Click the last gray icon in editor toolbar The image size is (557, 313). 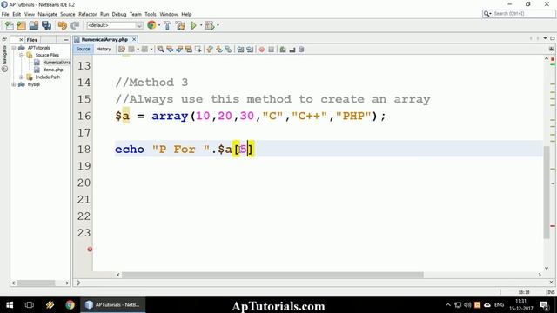(x=301, y=50)
